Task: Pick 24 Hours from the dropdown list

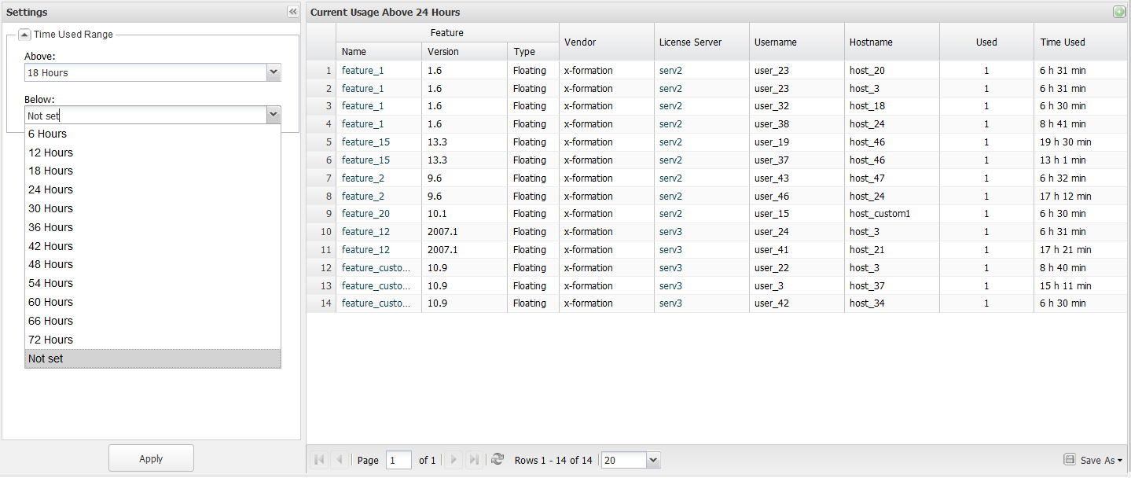Action: pyautogui.click(x=152, y=189)
